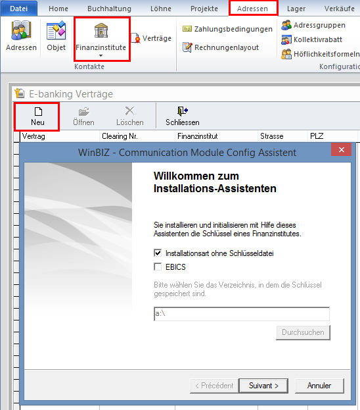
Task: Switch to the Buchhaltung ribbon tab
Action: [109, 9]
